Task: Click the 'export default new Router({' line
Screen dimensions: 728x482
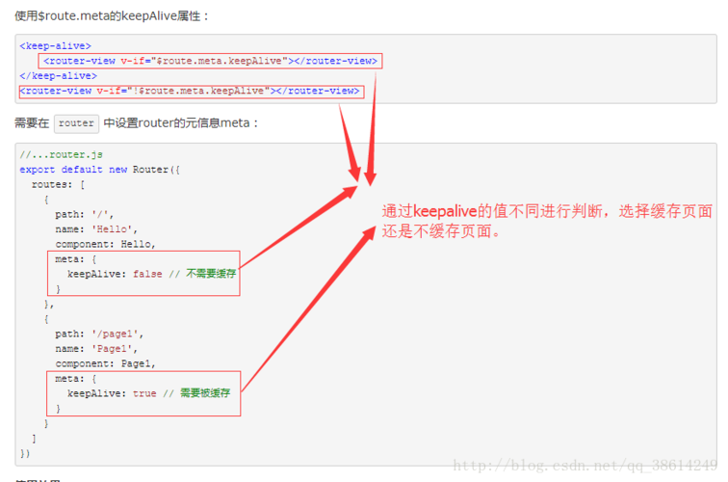Action: pyautogui.click(x=99, y=170)
